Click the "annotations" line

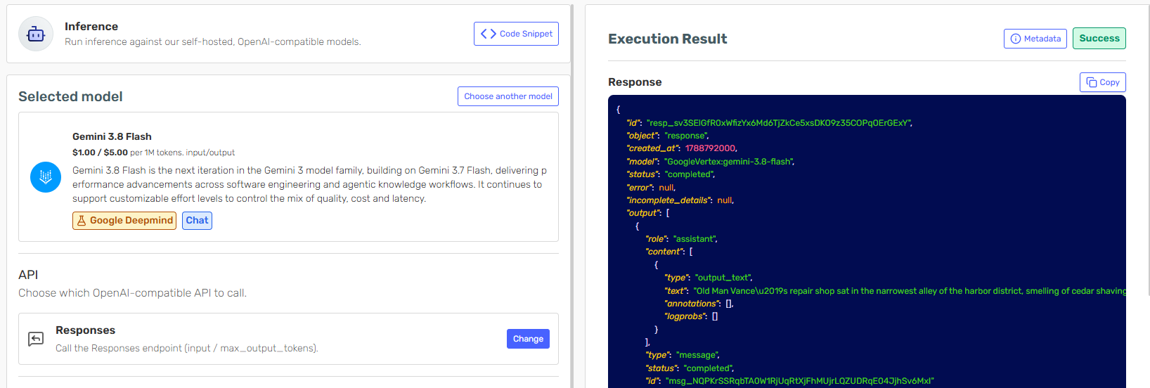699,304
